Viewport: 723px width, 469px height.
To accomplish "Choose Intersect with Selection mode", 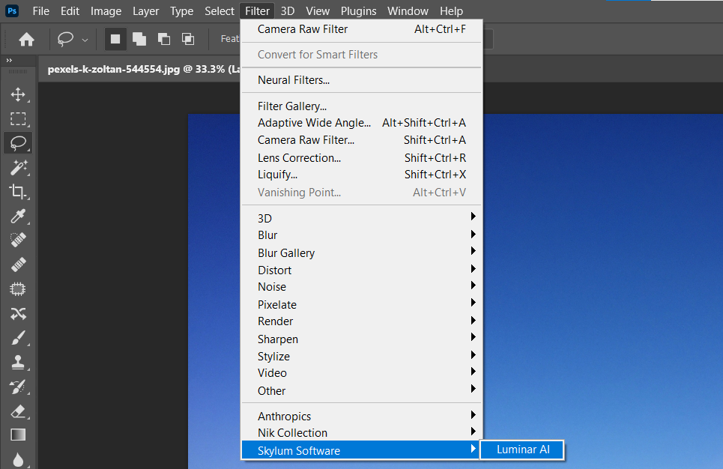I will point(188,39).
